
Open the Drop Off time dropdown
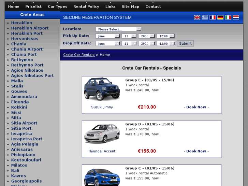click(166, 44)
